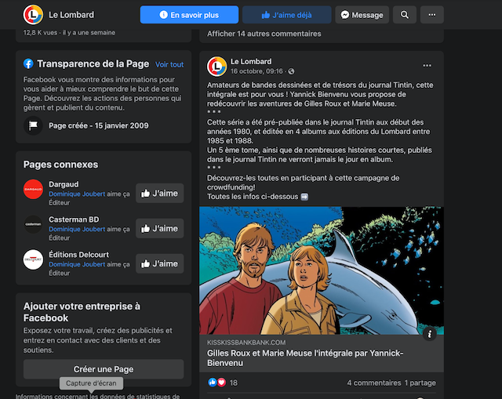
Task: Open the Éditions Delcourt page name link
Action: [x=78, y=255]
